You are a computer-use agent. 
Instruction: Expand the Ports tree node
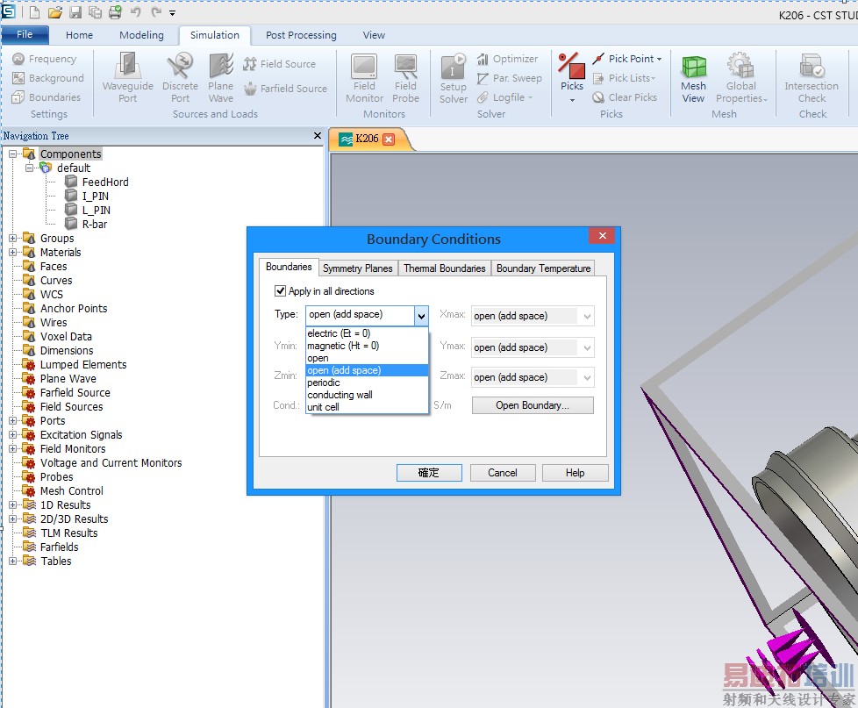pos(12,421)
